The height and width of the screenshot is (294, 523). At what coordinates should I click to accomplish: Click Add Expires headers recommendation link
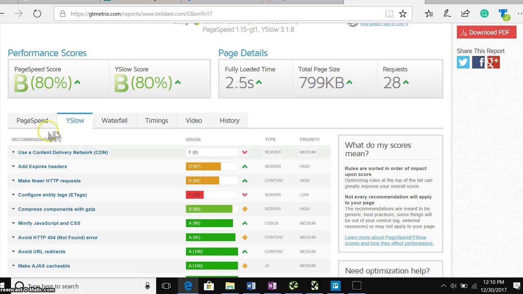(42, 167)
